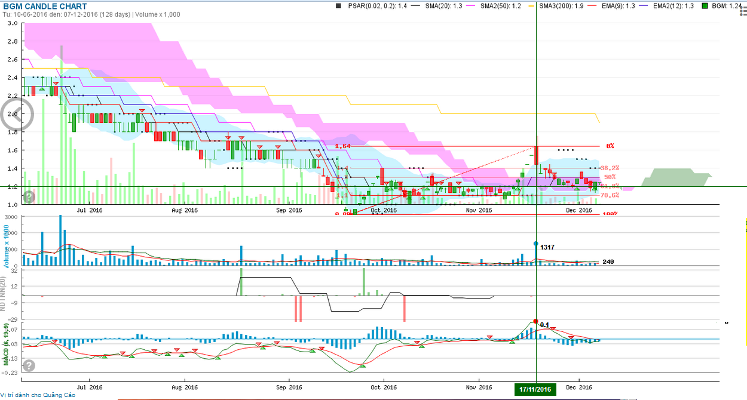Click the Vi trí dành cho Quảng Cáo text
This screenshot has width=747, height=400.
click(x=38, y=395)
